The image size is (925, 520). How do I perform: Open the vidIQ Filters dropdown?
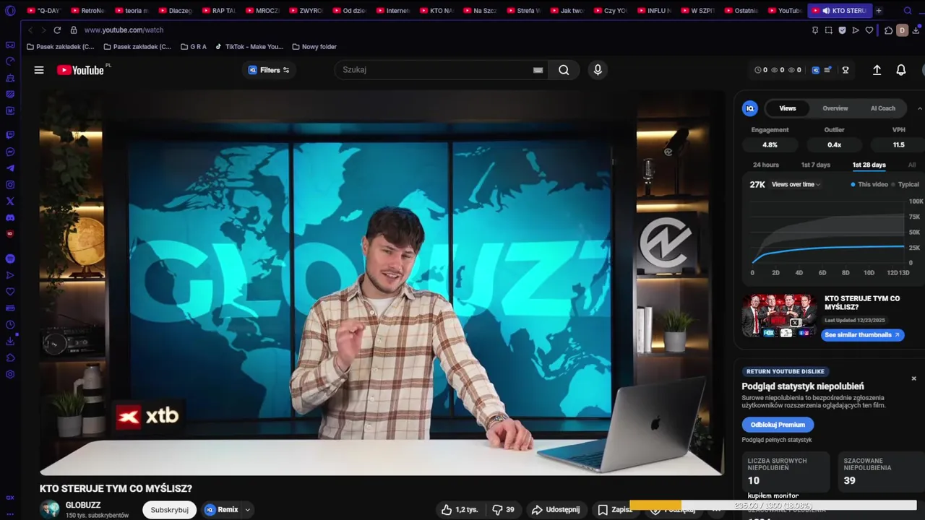269,70
